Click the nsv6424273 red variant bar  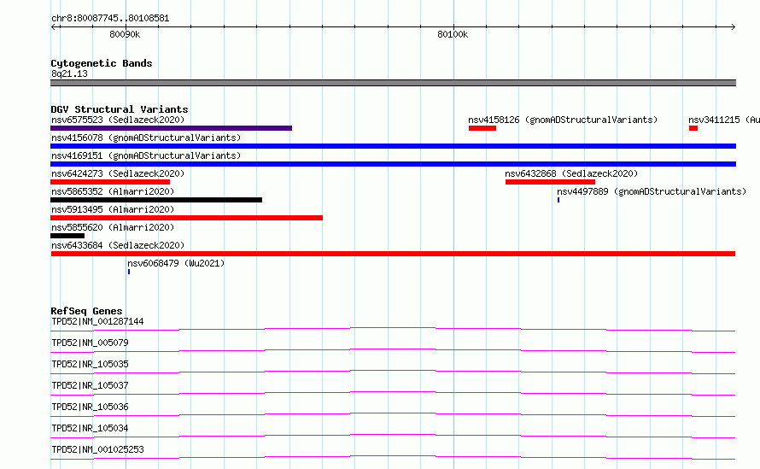tap(110, 182)
